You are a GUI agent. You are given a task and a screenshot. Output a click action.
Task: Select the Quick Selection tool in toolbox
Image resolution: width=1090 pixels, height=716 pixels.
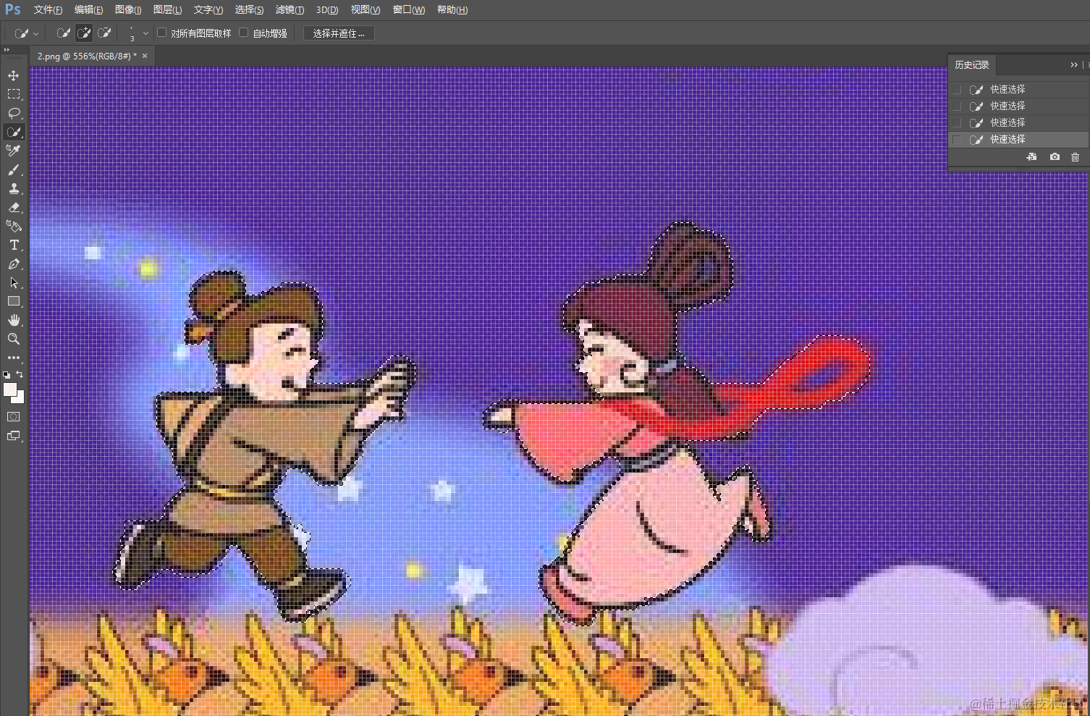14,132
